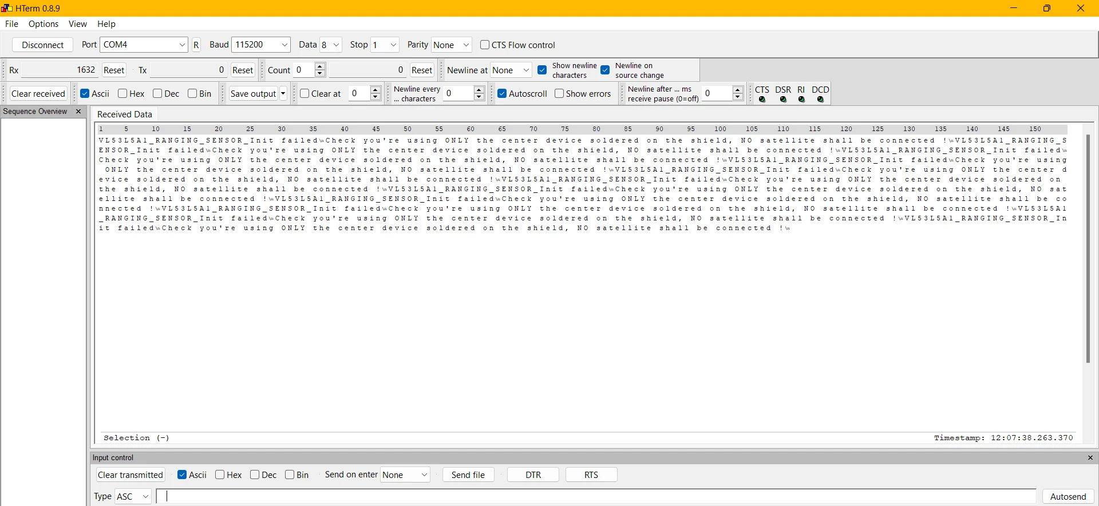Reset the Tx counter
Viewport: 1099px width, 506px height.
click(243, 70)
